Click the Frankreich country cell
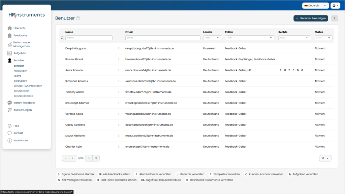 point(210,48)
